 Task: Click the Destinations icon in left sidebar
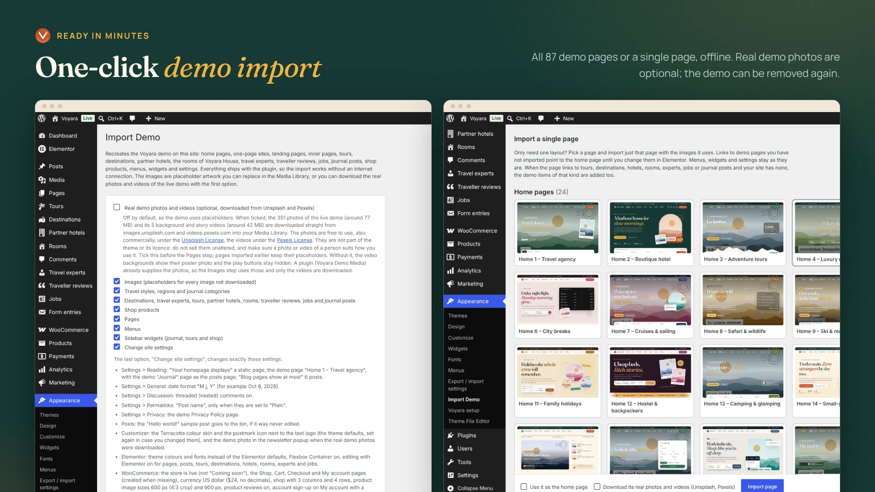[42, 220]
